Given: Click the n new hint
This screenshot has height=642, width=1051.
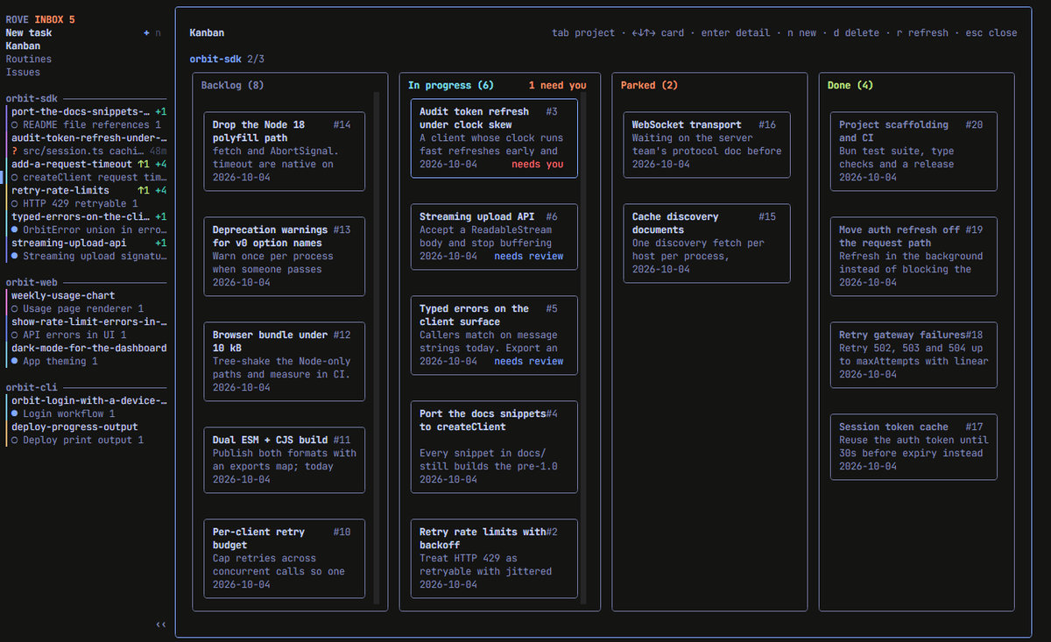Looking at the screenshot, I should (x=801, y=32).
